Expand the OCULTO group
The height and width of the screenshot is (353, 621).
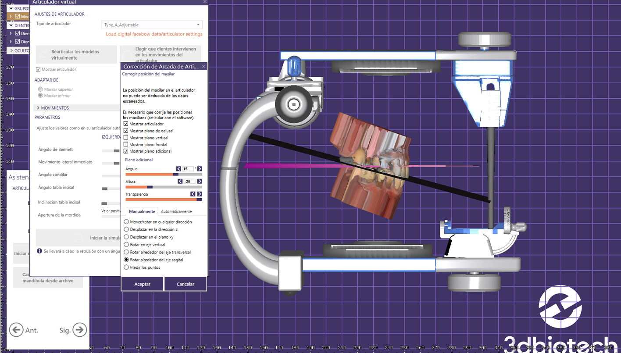19,50
